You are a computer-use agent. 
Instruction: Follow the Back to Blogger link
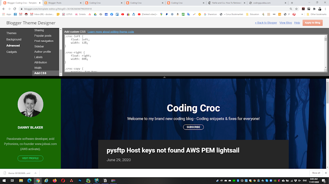(x=266, y=23)
